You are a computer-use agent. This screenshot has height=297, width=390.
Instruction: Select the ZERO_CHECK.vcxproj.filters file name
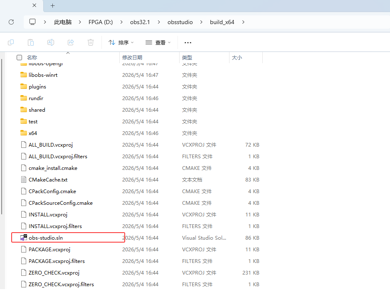(61, 284)
